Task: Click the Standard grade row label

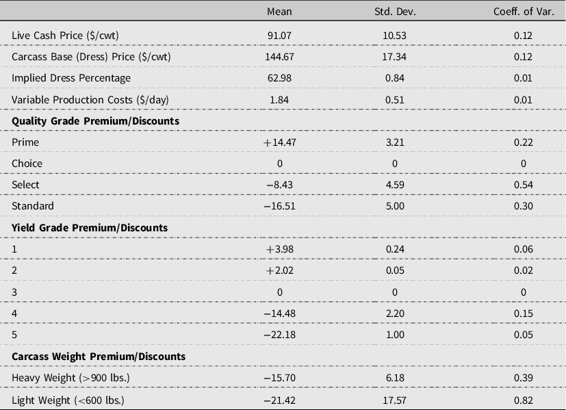Action: [32, 206]
